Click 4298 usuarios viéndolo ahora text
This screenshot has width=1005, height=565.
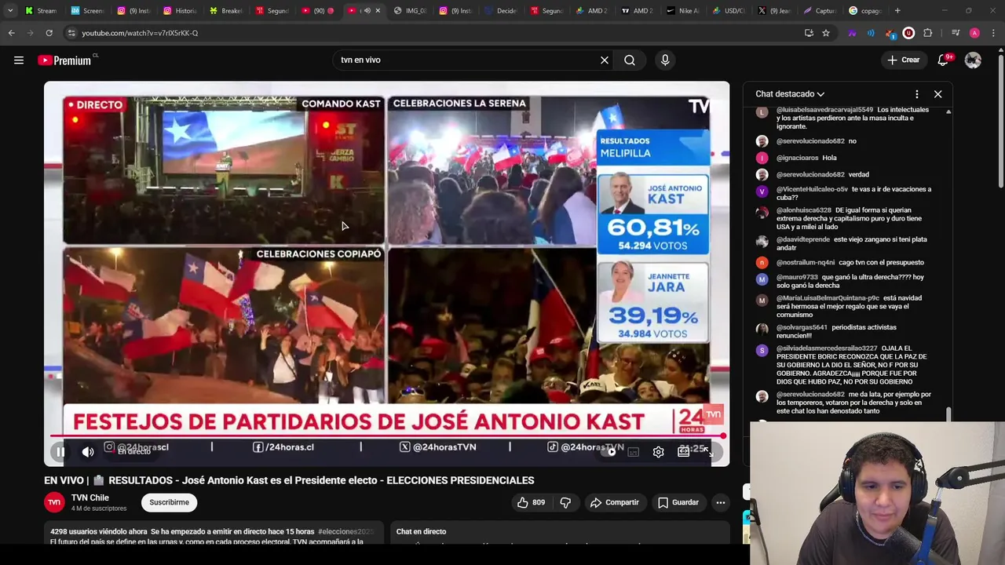(98, 532)
